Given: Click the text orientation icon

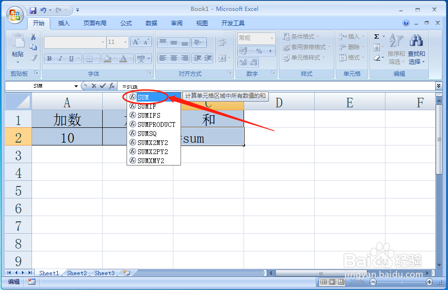Looking at the screenshot, I should pyautogui.click(x=197, y=42).
